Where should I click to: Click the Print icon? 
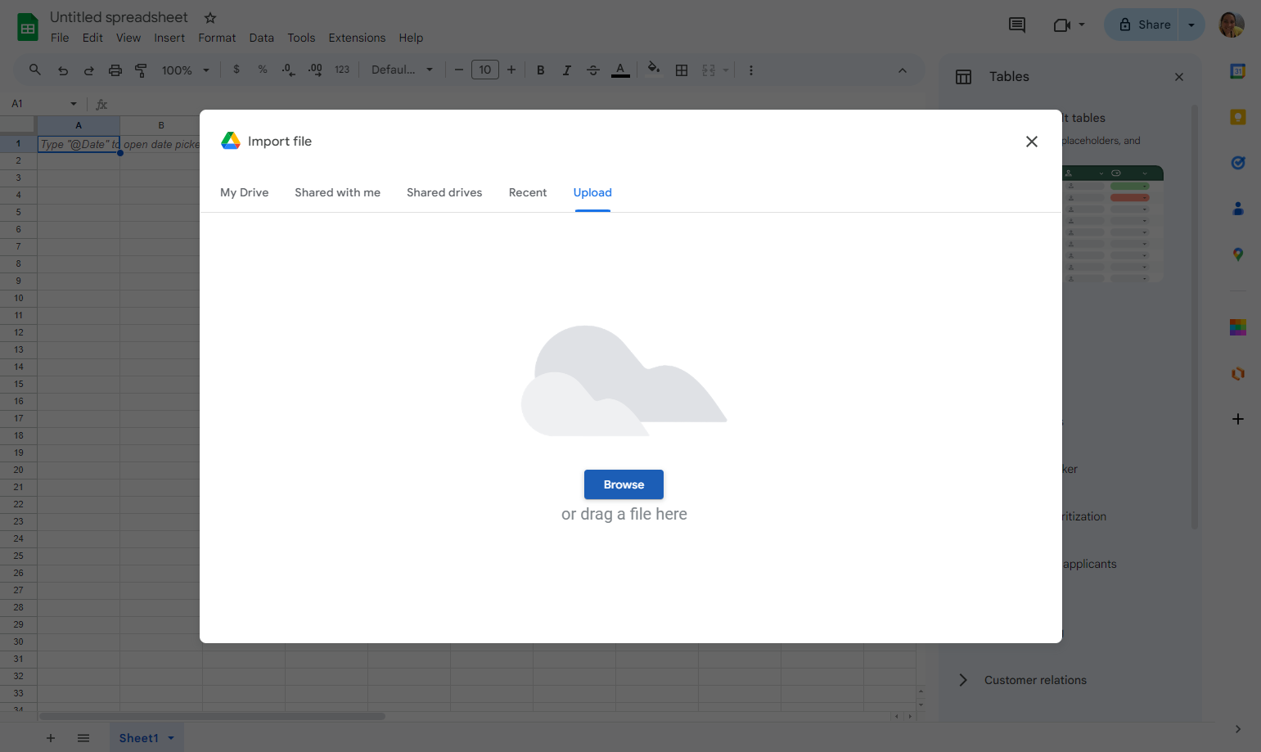115,70
